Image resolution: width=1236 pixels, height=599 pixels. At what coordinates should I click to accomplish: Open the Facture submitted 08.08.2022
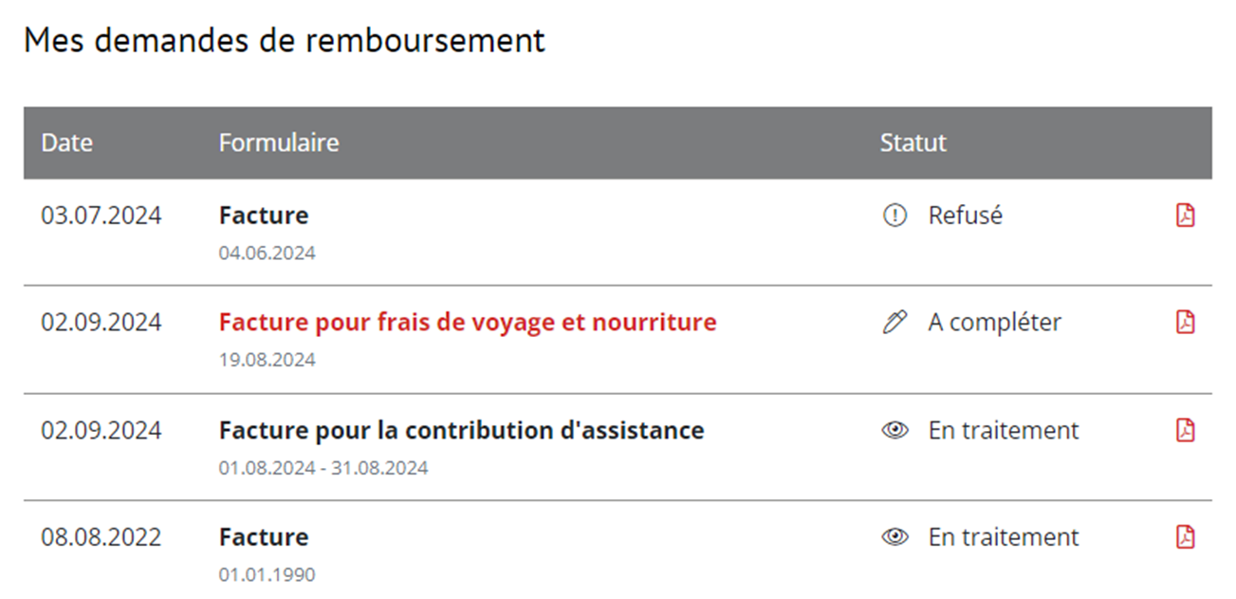click(x=264, y=537)
